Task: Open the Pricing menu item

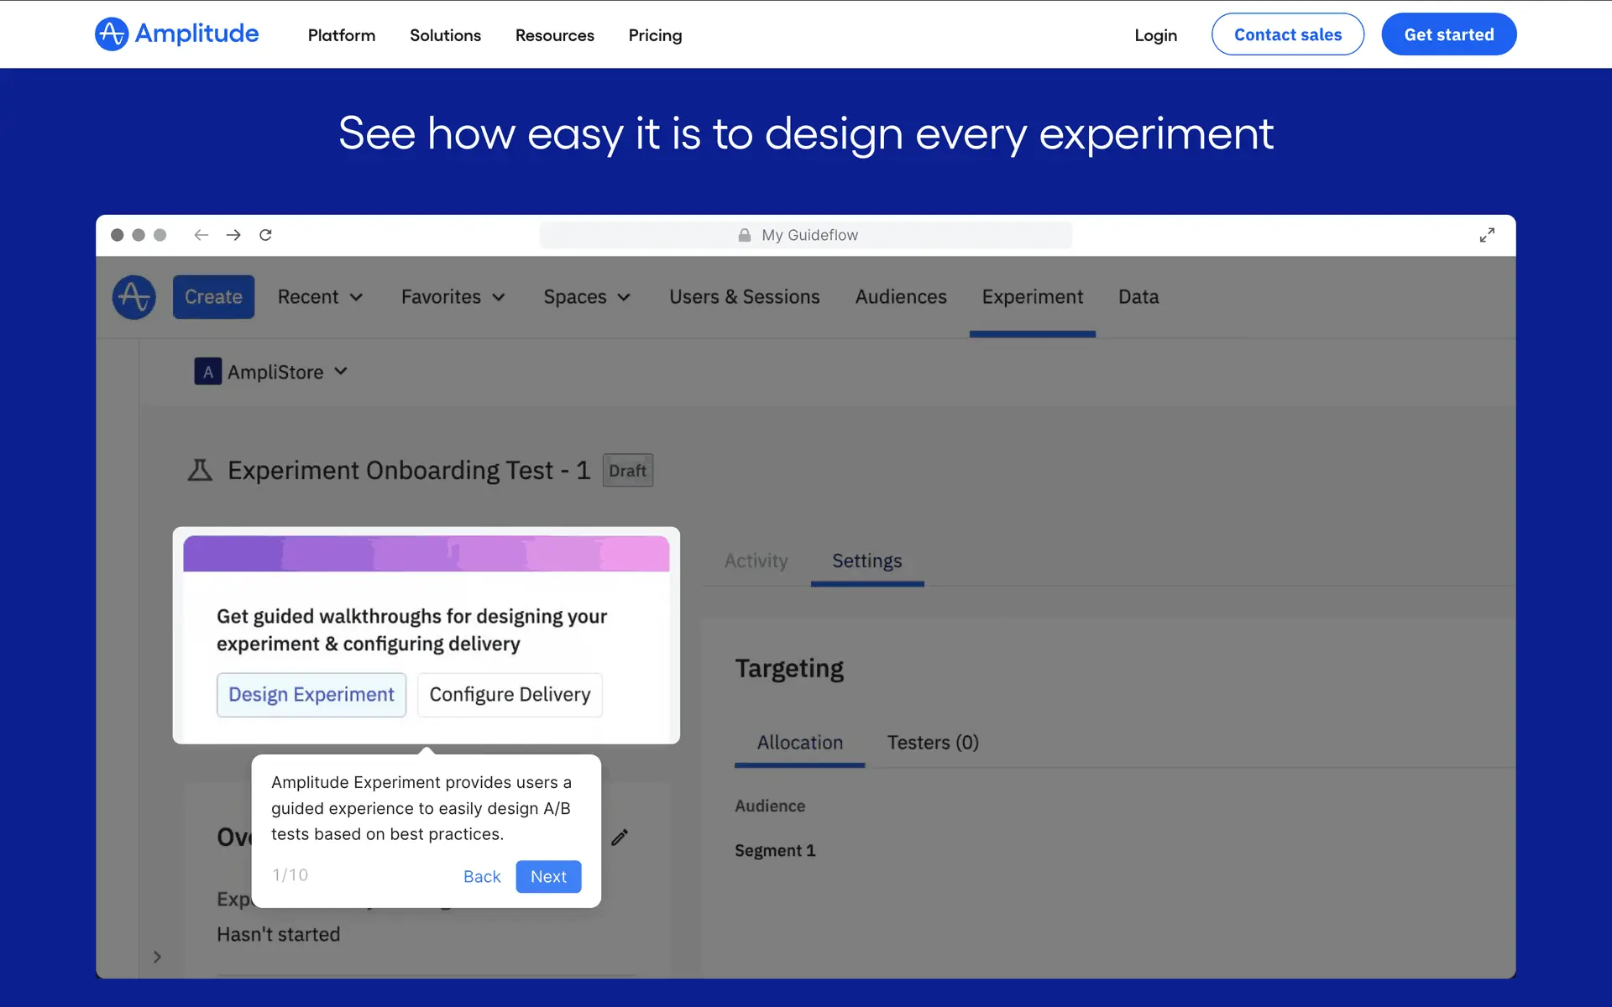Action: [x=655, y=35]
